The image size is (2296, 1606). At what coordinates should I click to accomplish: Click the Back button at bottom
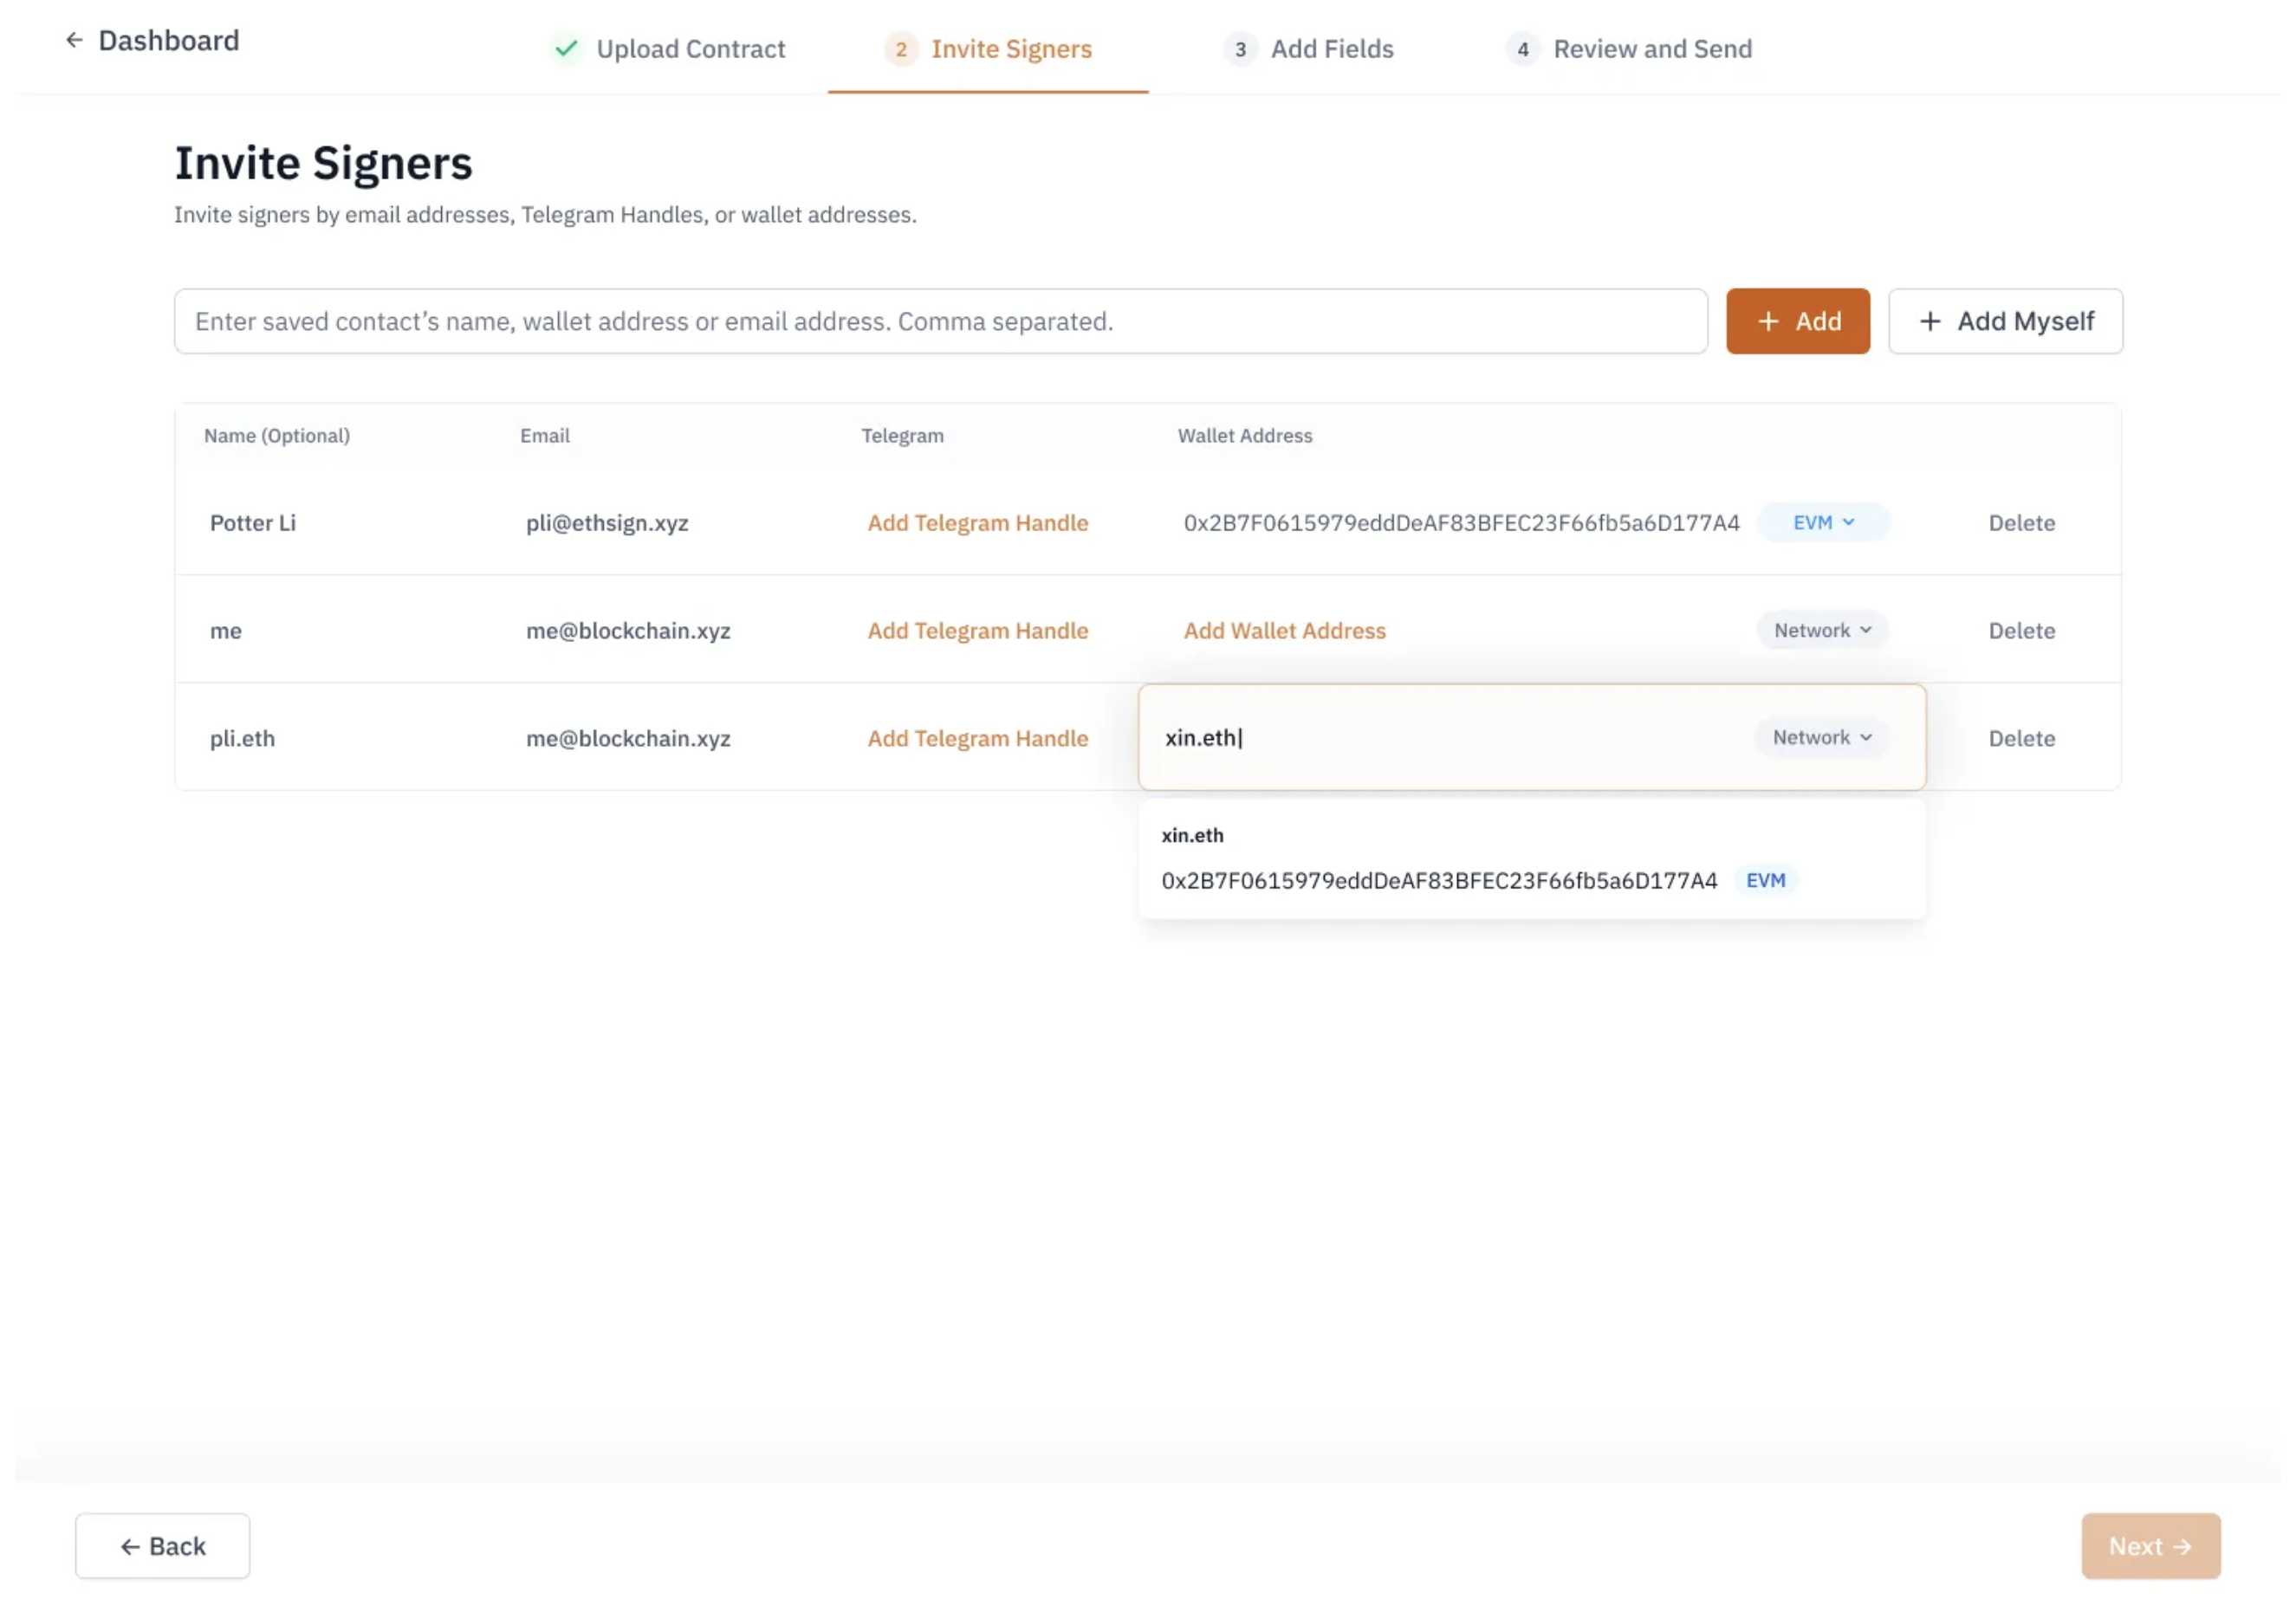click(162, 1545)
